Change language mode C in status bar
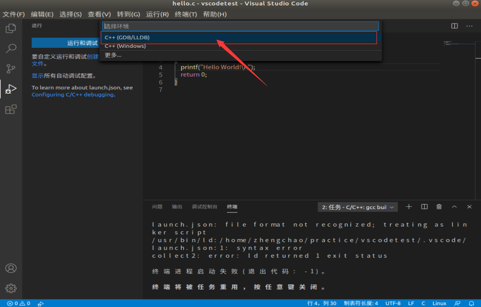This screenshot has width=481, height=307. tap(423, 303)
